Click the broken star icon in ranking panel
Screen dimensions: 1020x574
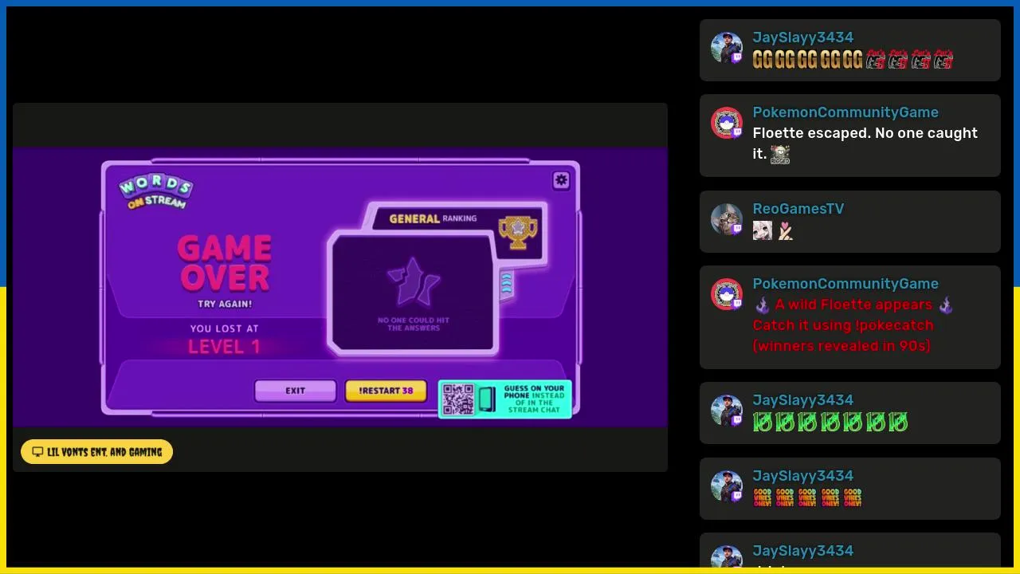pos(413,281)
